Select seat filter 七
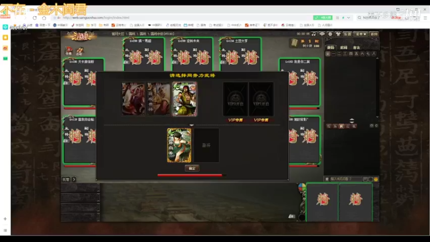Viewport: 430px width, 242px height. point(368,54)
